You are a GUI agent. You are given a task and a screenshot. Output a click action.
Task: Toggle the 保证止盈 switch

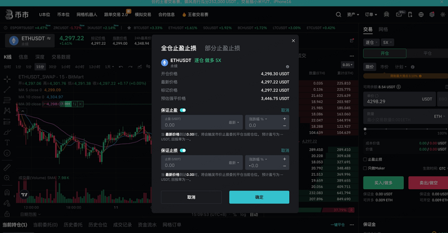coord(183,110)
